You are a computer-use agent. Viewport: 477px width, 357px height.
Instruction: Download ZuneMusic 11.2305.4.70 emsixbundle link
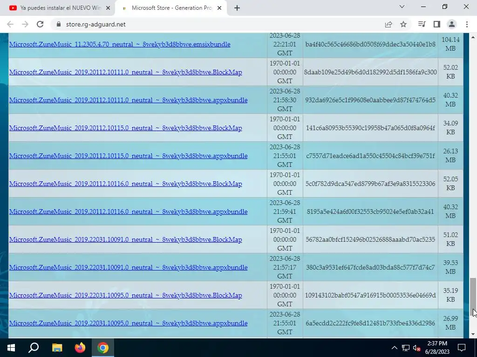pyautogui.click(x=120, y=44)
